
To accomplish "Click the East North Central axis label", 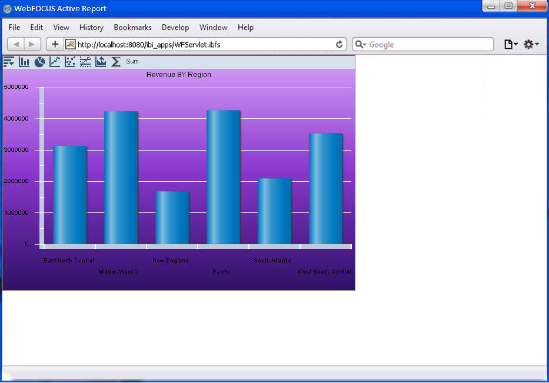I will 69,261.
